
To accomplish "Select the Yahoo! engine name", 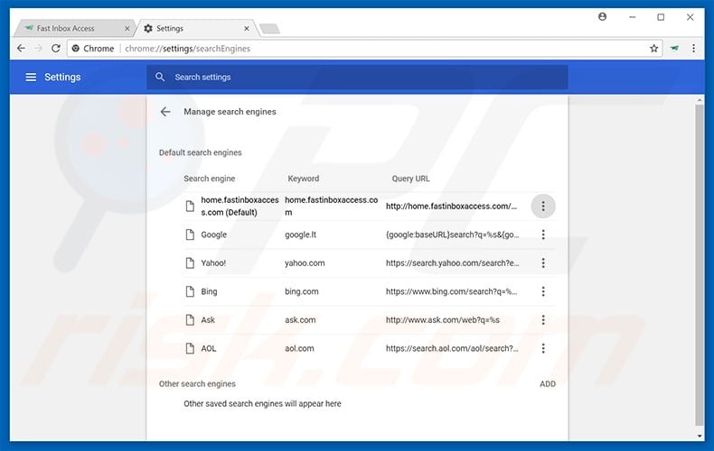I will coord(213,262).
